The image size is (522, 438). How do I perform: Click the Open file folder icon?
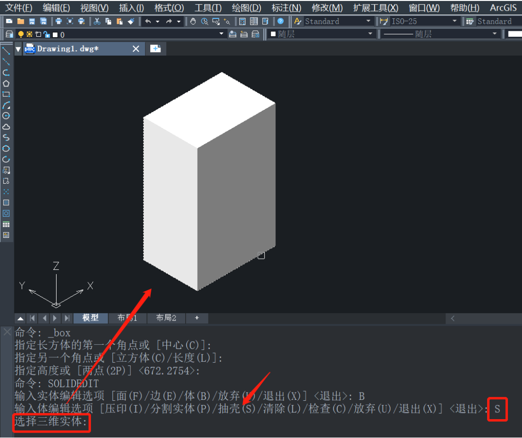(21, 21)
